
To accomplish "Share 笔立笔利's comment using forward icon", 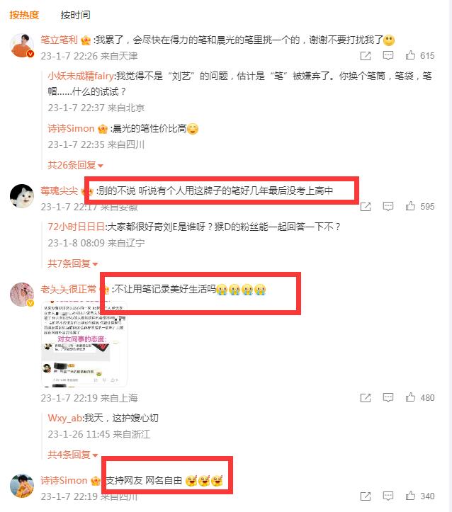I will pos(366,56).
